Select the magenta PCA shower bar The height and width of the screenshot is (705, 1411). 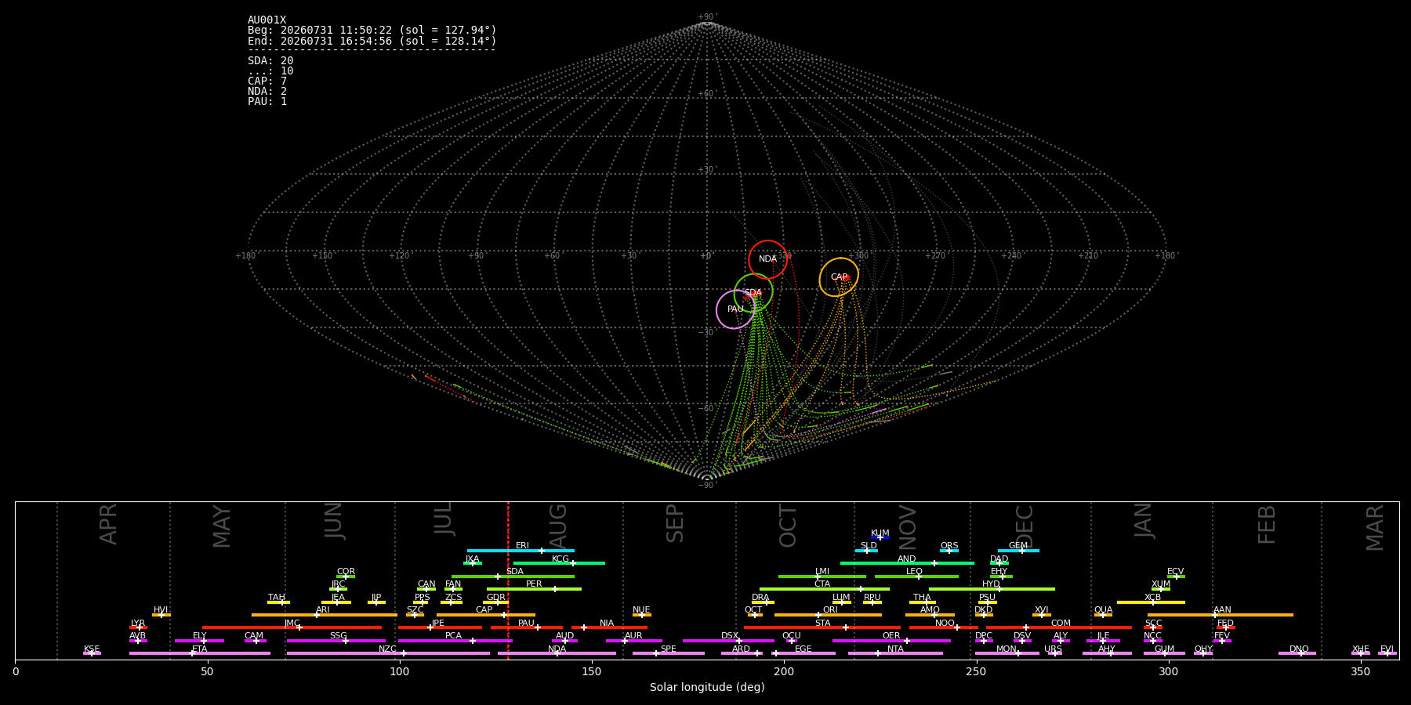tap(455, 641)
